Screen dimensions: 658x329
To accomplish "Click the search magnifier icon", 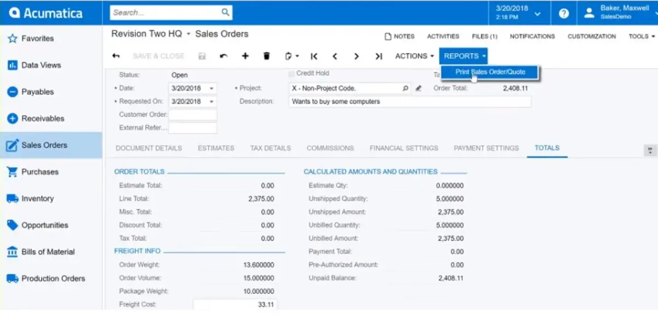I will pyautogui.click(x=225, y=12).
